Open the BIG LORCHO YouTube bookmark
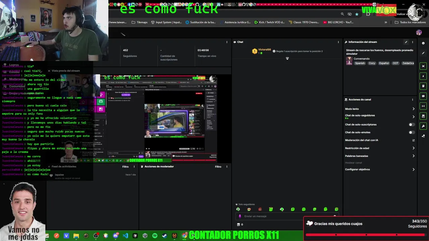 pos(338,22)
